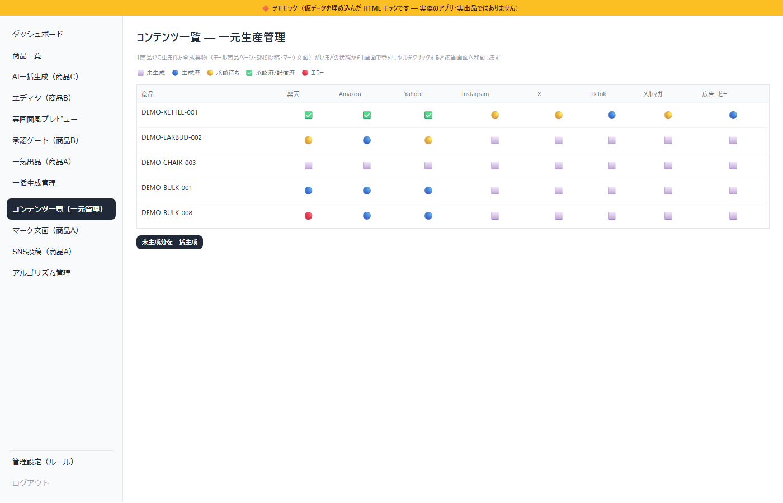
Task: Click the DEMO-EARBUD-002 product name
Action: point(172,137)
